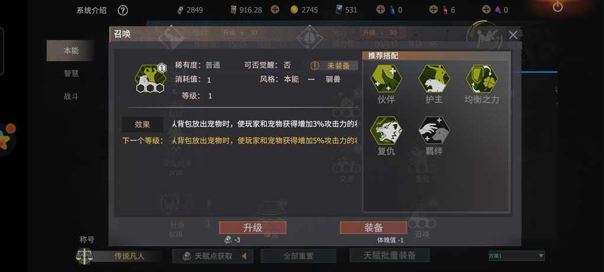Switch to the 智慧 tab
Screen dimensions: 604x272
tap(71, 73)
